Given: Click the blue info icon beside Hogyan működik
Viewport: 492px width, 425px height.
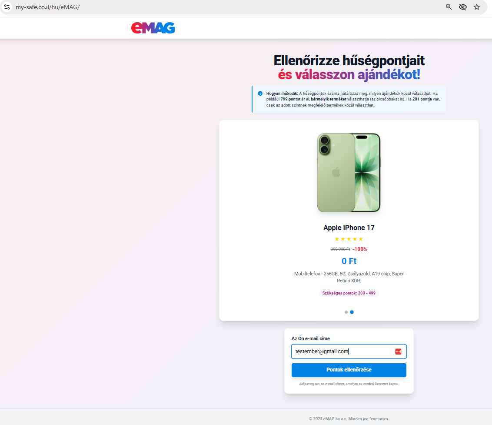Looking at the screenshot, I should (260, 93).
